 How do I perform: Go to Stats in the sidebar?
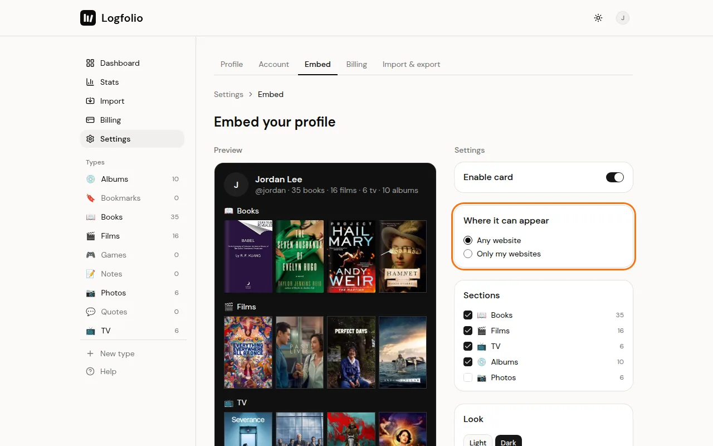[132, 82]
